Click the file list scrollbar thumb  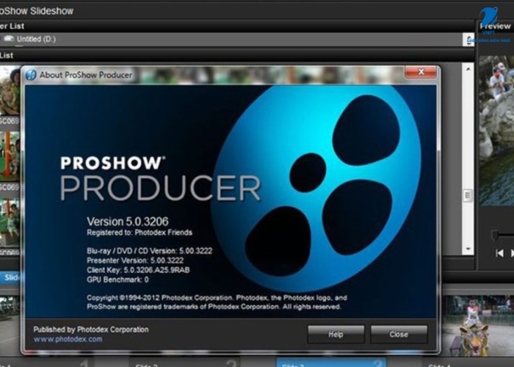[468, 196]
